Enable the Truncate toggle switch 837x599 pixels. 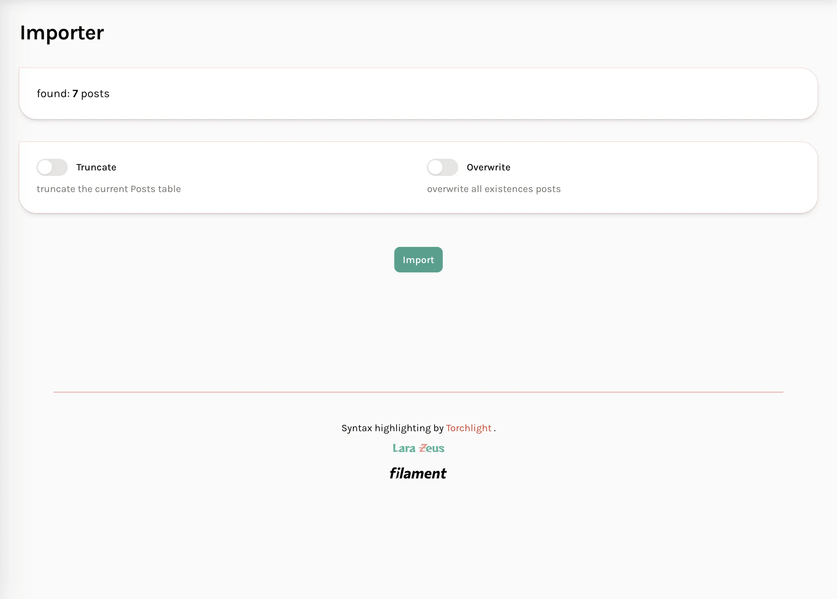coord(52,168)
